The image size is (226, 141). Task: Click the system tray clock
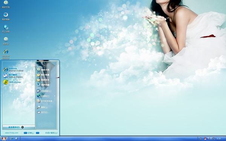click(218, 139)
